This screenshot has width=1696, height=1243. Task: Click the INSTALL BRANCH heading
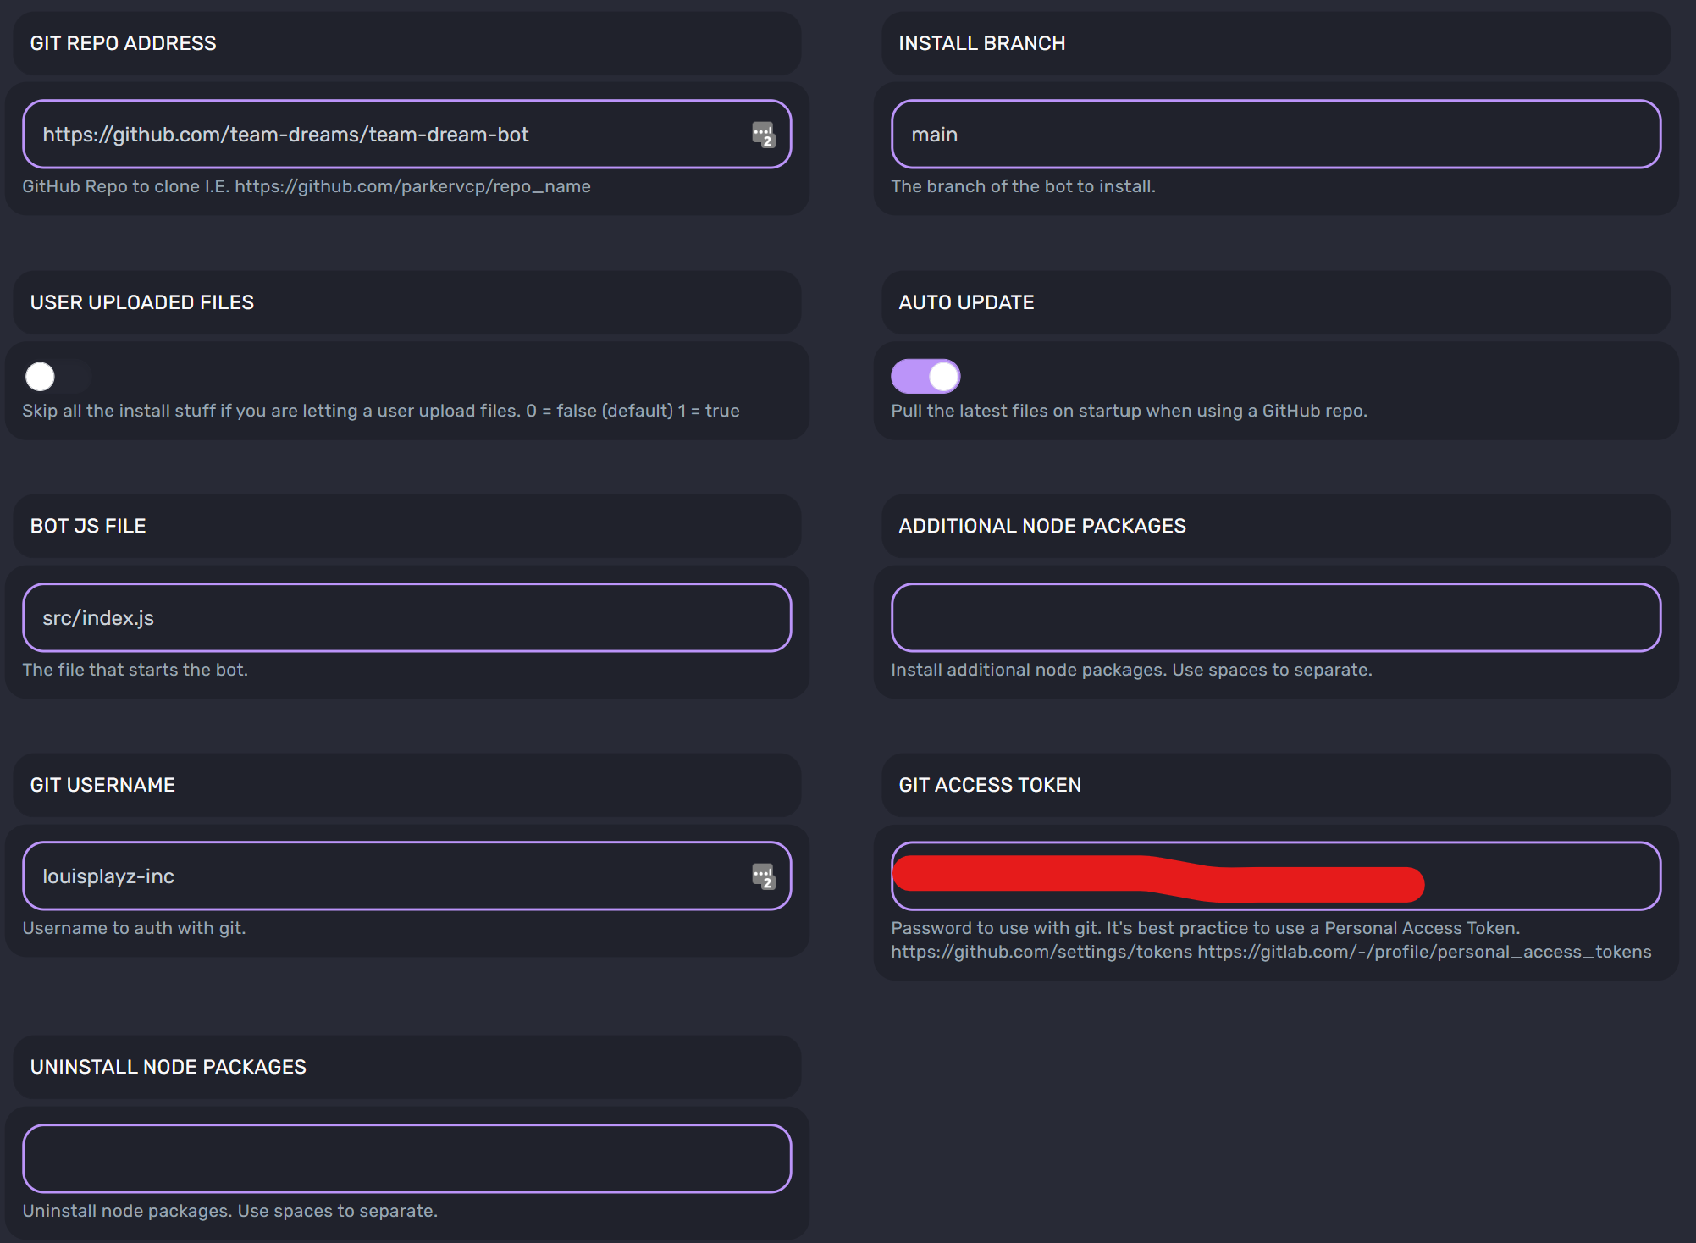click(x=981, y=43)
